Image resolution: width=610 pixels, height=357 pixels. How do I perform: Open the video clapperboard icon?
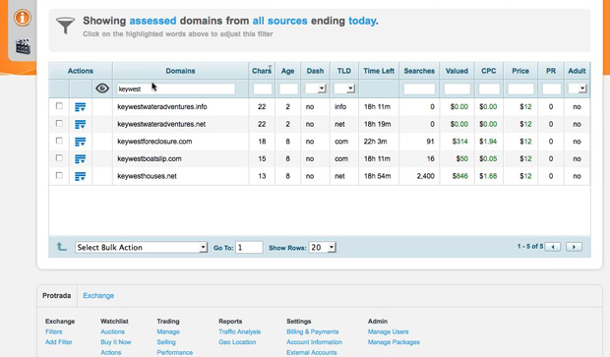pos(23,46)
